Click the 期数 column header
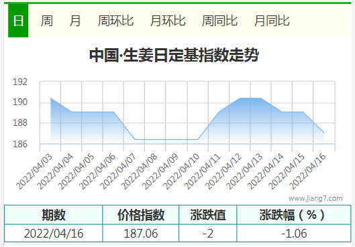This screenshot has width=355, height=247. 54,215
